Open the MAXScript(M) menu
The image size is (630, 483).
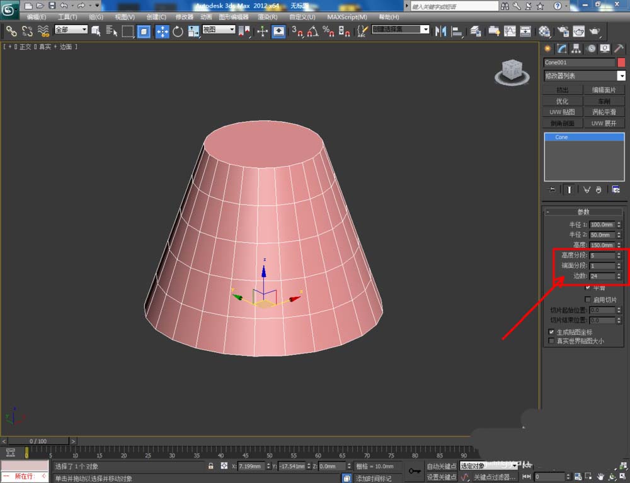click(x=347, y=17)
